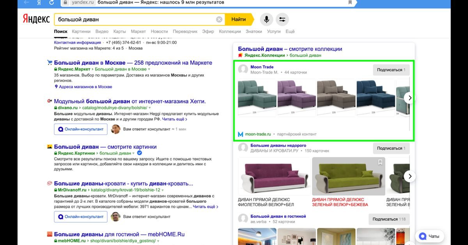
Task: Open Онлайн-консультант for the Heggi result
Action: pyautogui.click(x=81, y=129)
